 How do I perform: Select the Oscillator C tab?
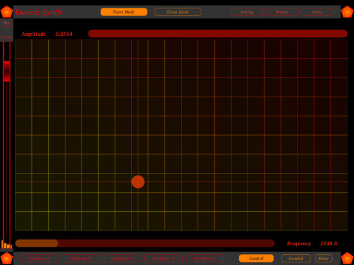tap(122, 258)
